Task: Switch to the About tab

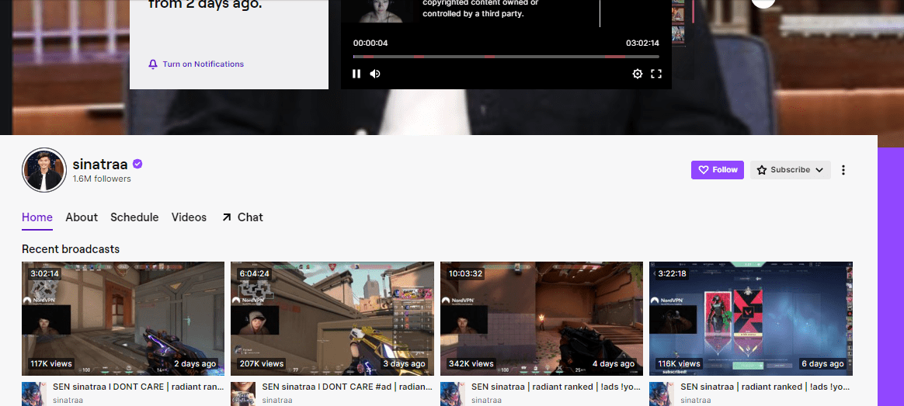Action: click(82, 217)
